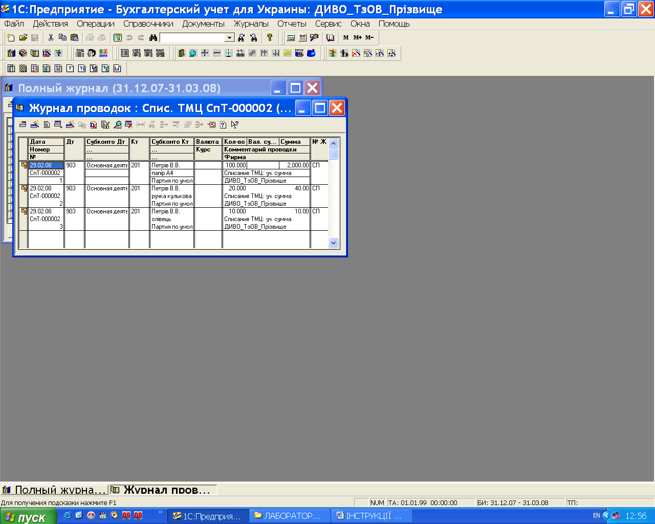Click the context help arrow-question cursor icon
Screen dimensions: 655x524
point(235,124)
